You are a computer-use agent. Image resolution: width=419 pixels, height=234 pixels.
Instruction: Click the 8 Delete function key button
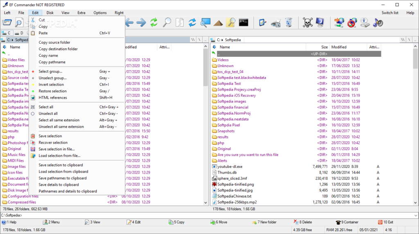303,222
